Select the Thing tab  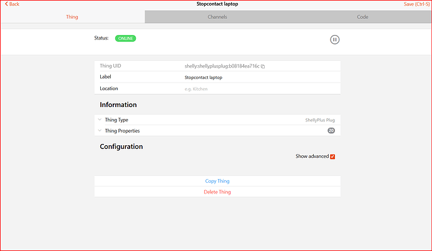tap(72, 17)
